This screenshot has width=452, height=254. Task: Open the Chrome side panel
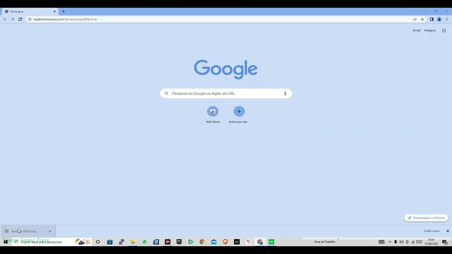[x=432, y=19]
